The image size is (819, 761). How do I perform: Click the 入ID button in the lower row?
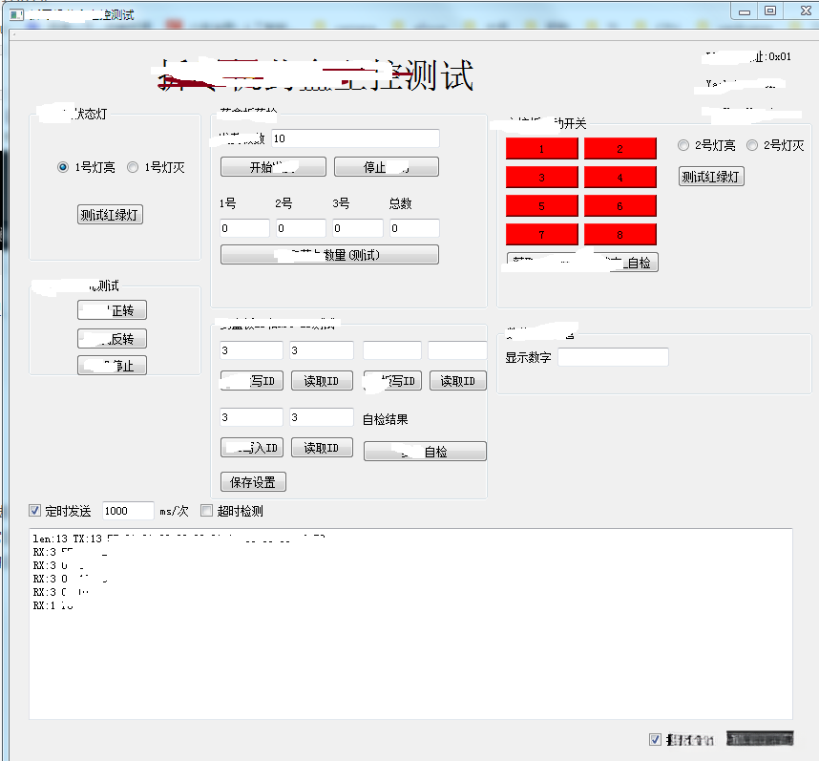[x=252, y=448]
